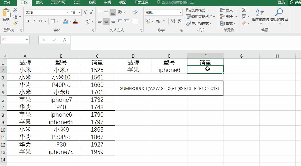The image size is (301, 166).
Task: Open the number format dropdown showing 常规
Action: pos(180,12)
